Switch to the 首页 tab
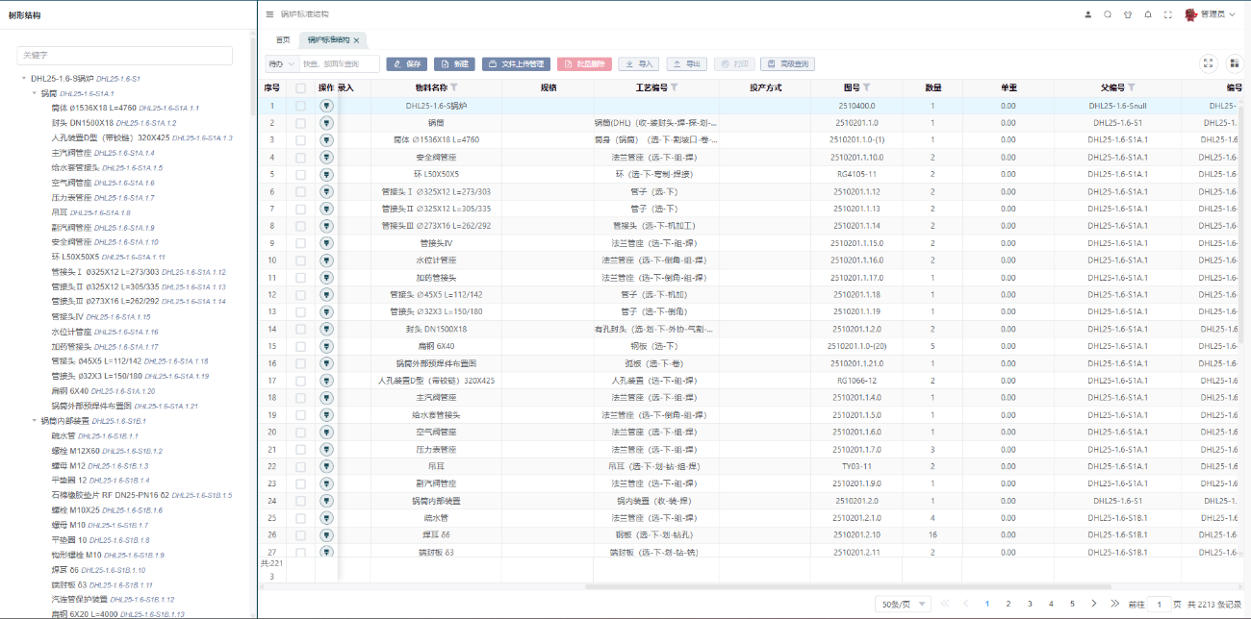The width and height of the screenshot is (1251, 619). 282,40
